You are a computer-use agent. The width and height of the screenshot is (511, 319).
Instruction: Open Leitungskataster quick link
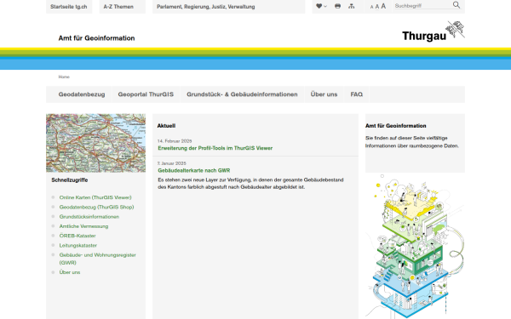[78, 246]
